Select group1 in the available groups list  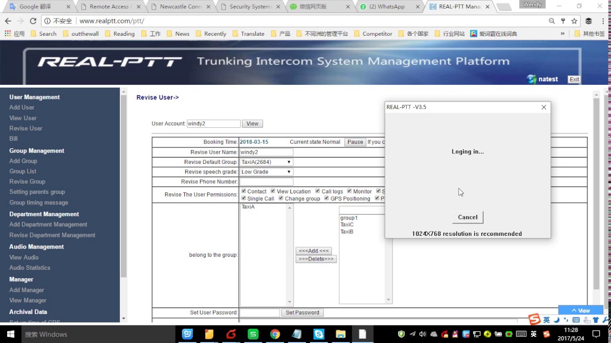[349, 218]
